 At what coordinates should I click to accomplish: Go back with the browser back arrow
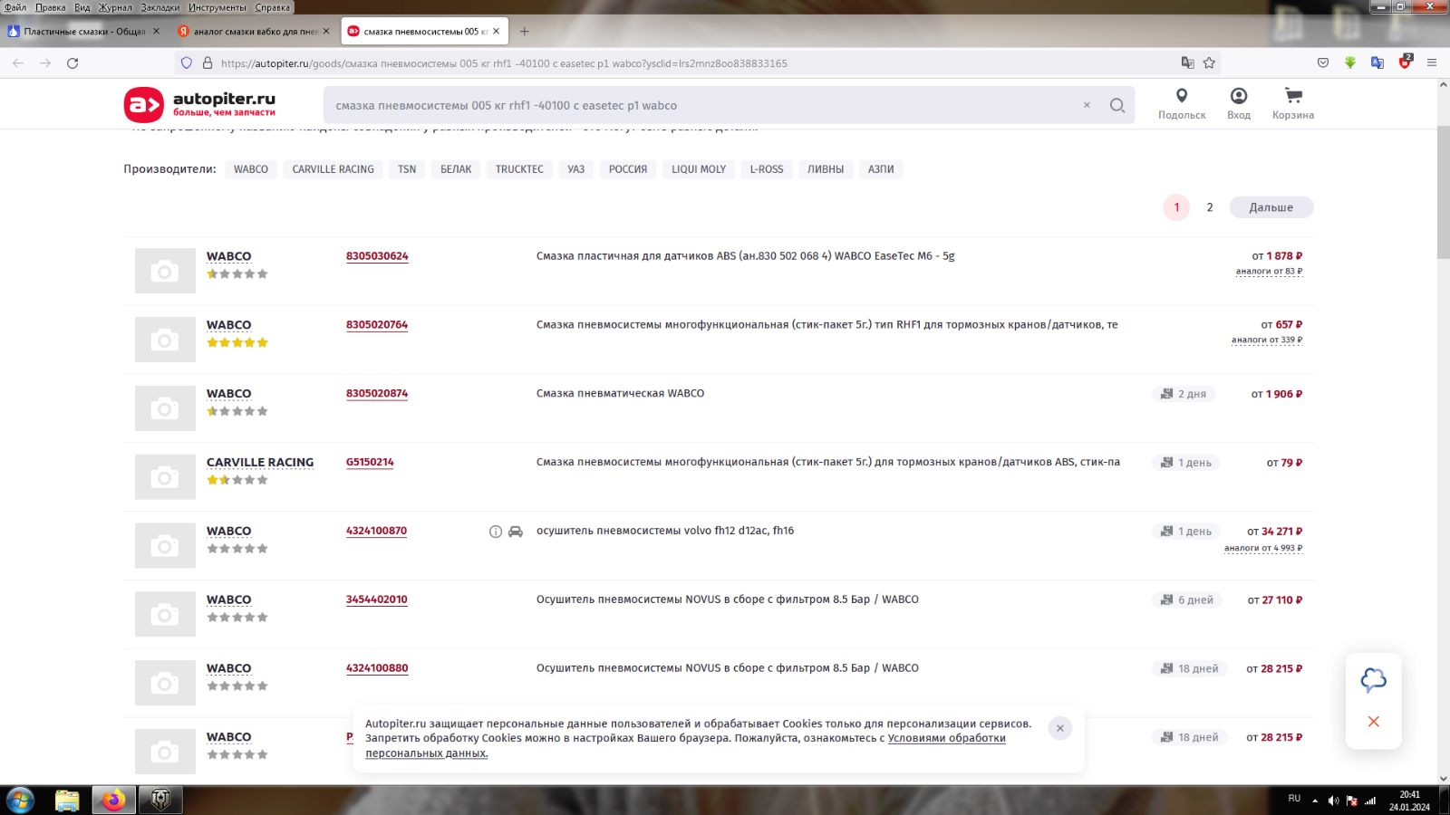[x=18, y=63]
